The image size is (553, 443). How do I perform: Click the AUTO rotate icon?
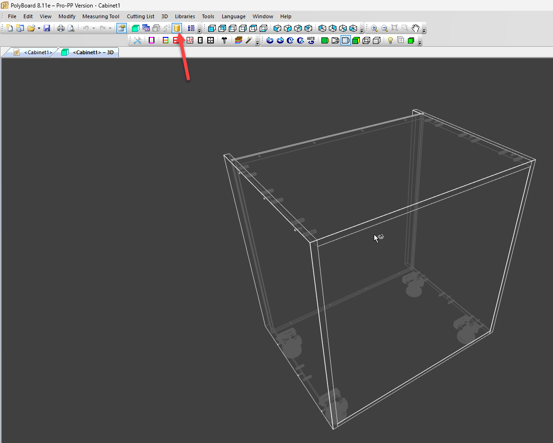pos(311,41)
